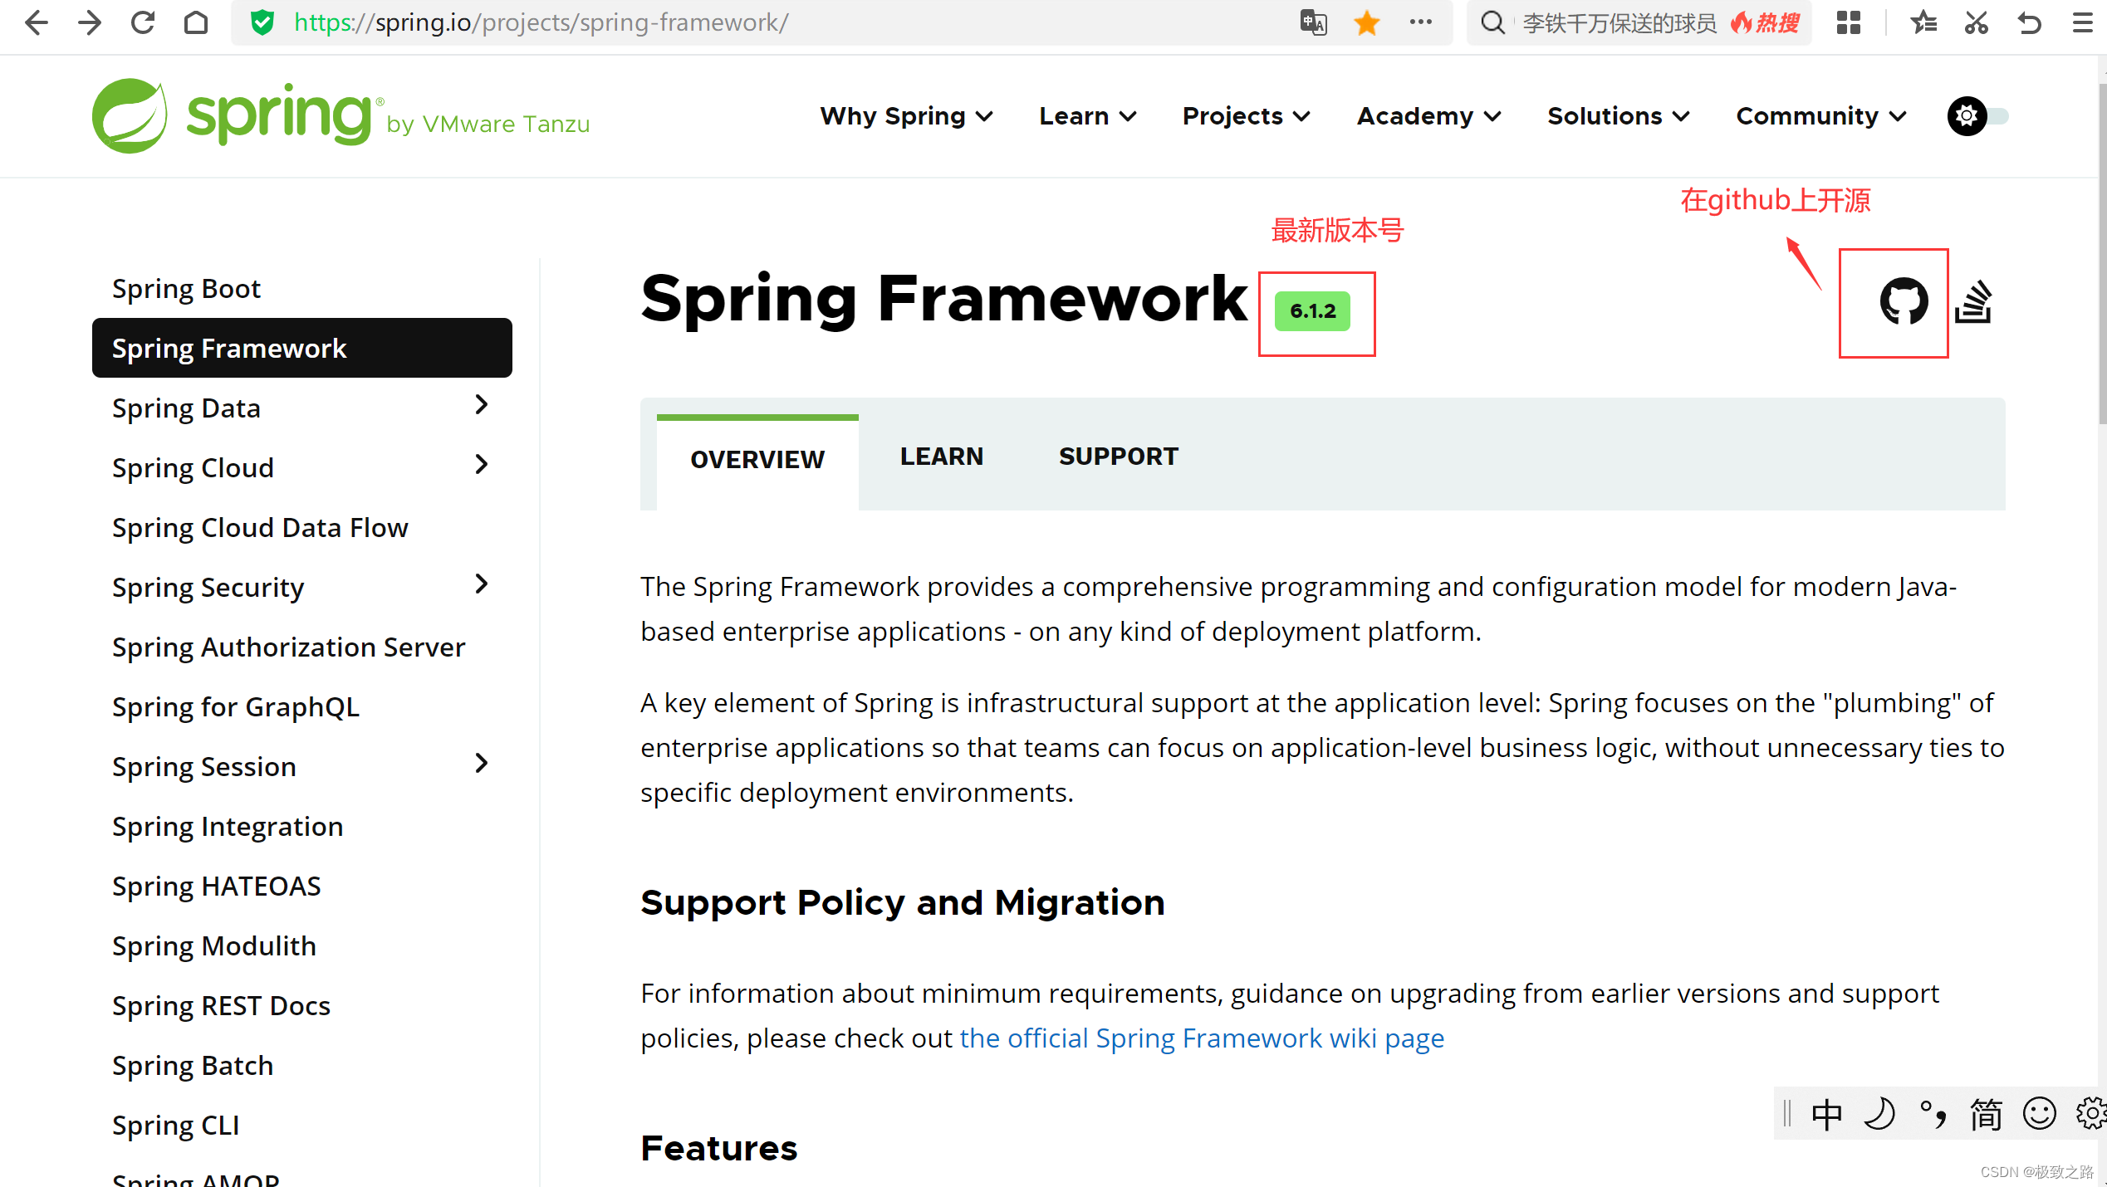Image resolution: width=2107 pixels, height=1187 pixels.
Task: Open Spring CLI project
Action: (x=175, y=1126)
